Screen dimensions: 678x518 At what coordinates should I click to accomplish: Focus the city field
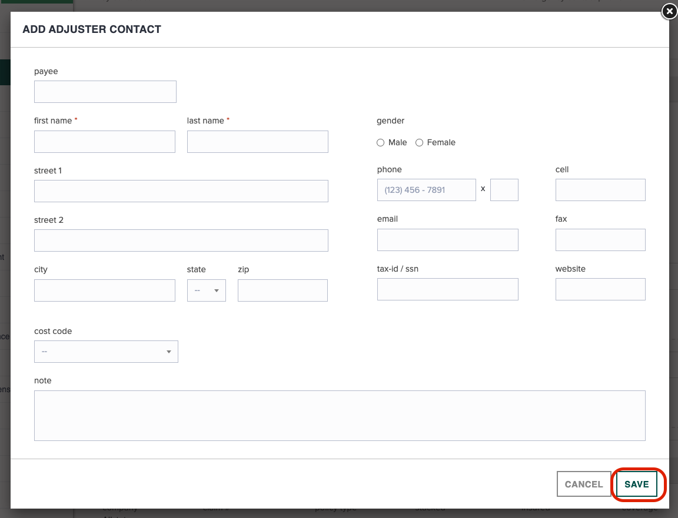pos(105,290)
